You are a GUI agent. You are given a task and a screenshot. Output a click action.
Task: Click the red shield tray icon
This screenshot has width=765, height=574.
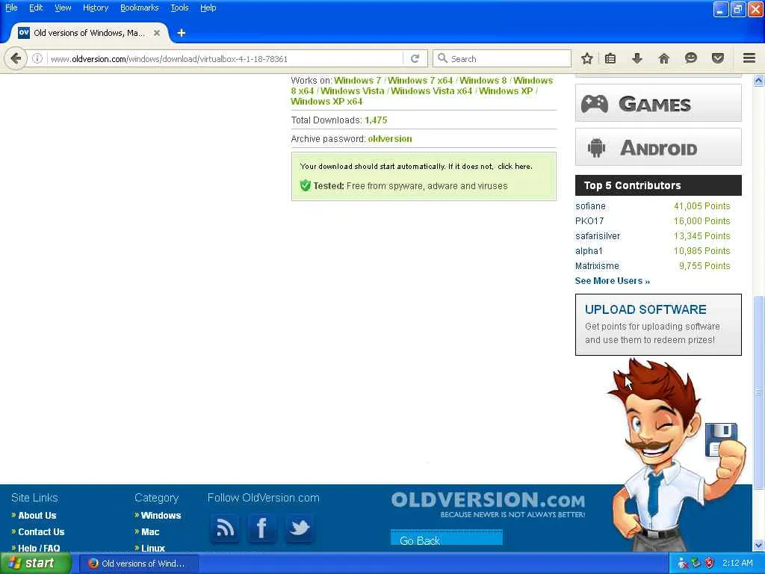click(x=710, y=564)
